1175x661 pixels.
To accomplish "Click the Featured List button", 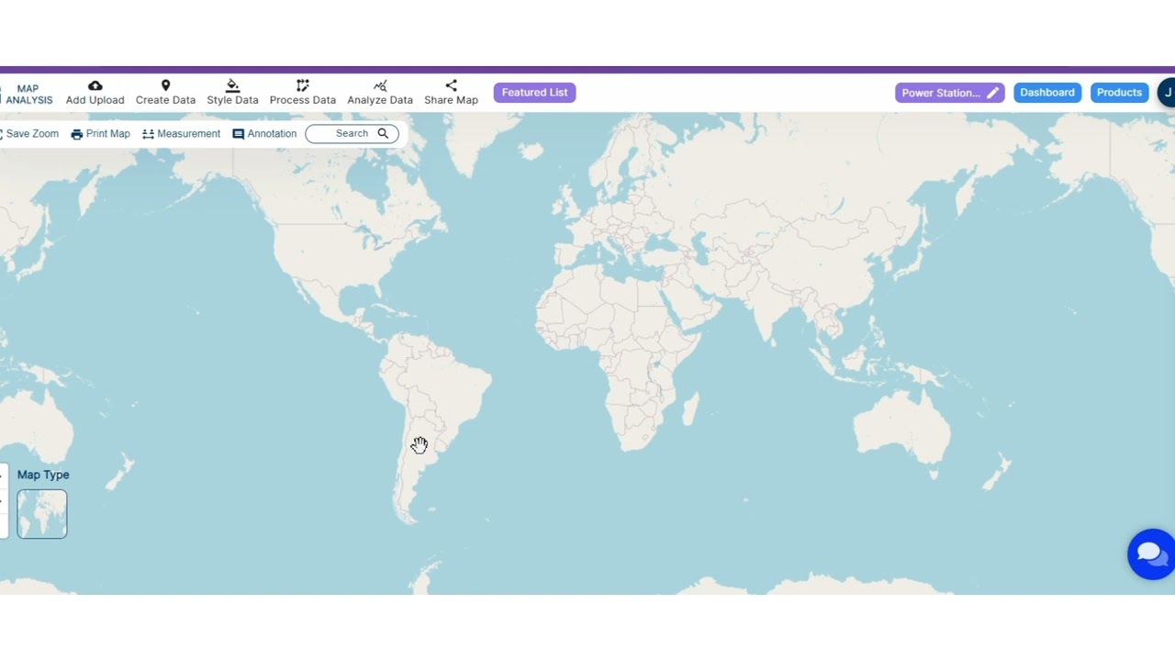I will (534, 93).
